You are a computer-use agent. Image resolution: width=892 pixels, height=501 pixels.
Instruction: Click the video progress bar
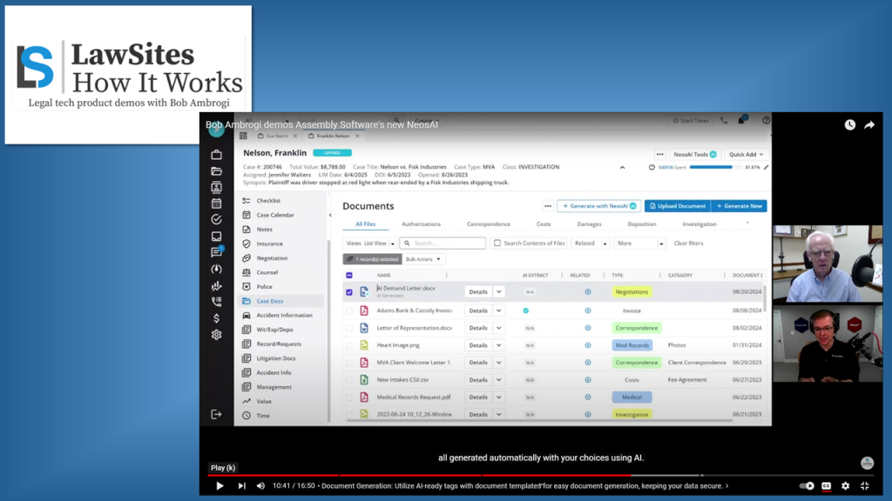pyautogui.click(x=523, y=475)
